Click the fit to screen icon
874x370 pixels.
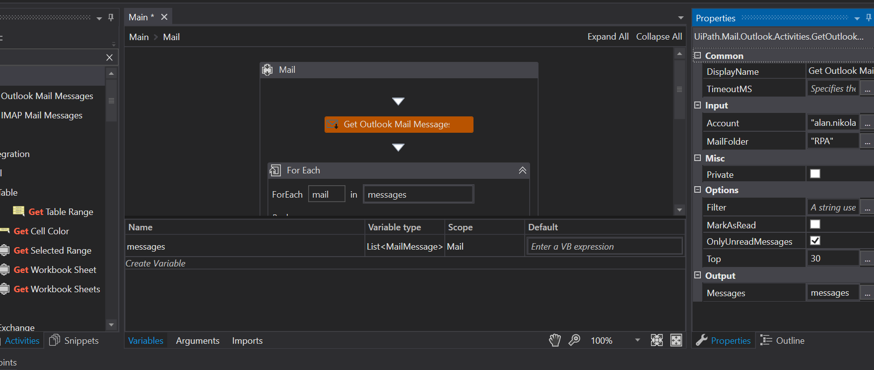(x=657, y=340)
